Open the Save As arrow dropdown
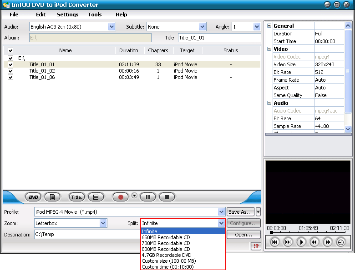The height and width of the screenshot is (270, 355). point(258,212)
